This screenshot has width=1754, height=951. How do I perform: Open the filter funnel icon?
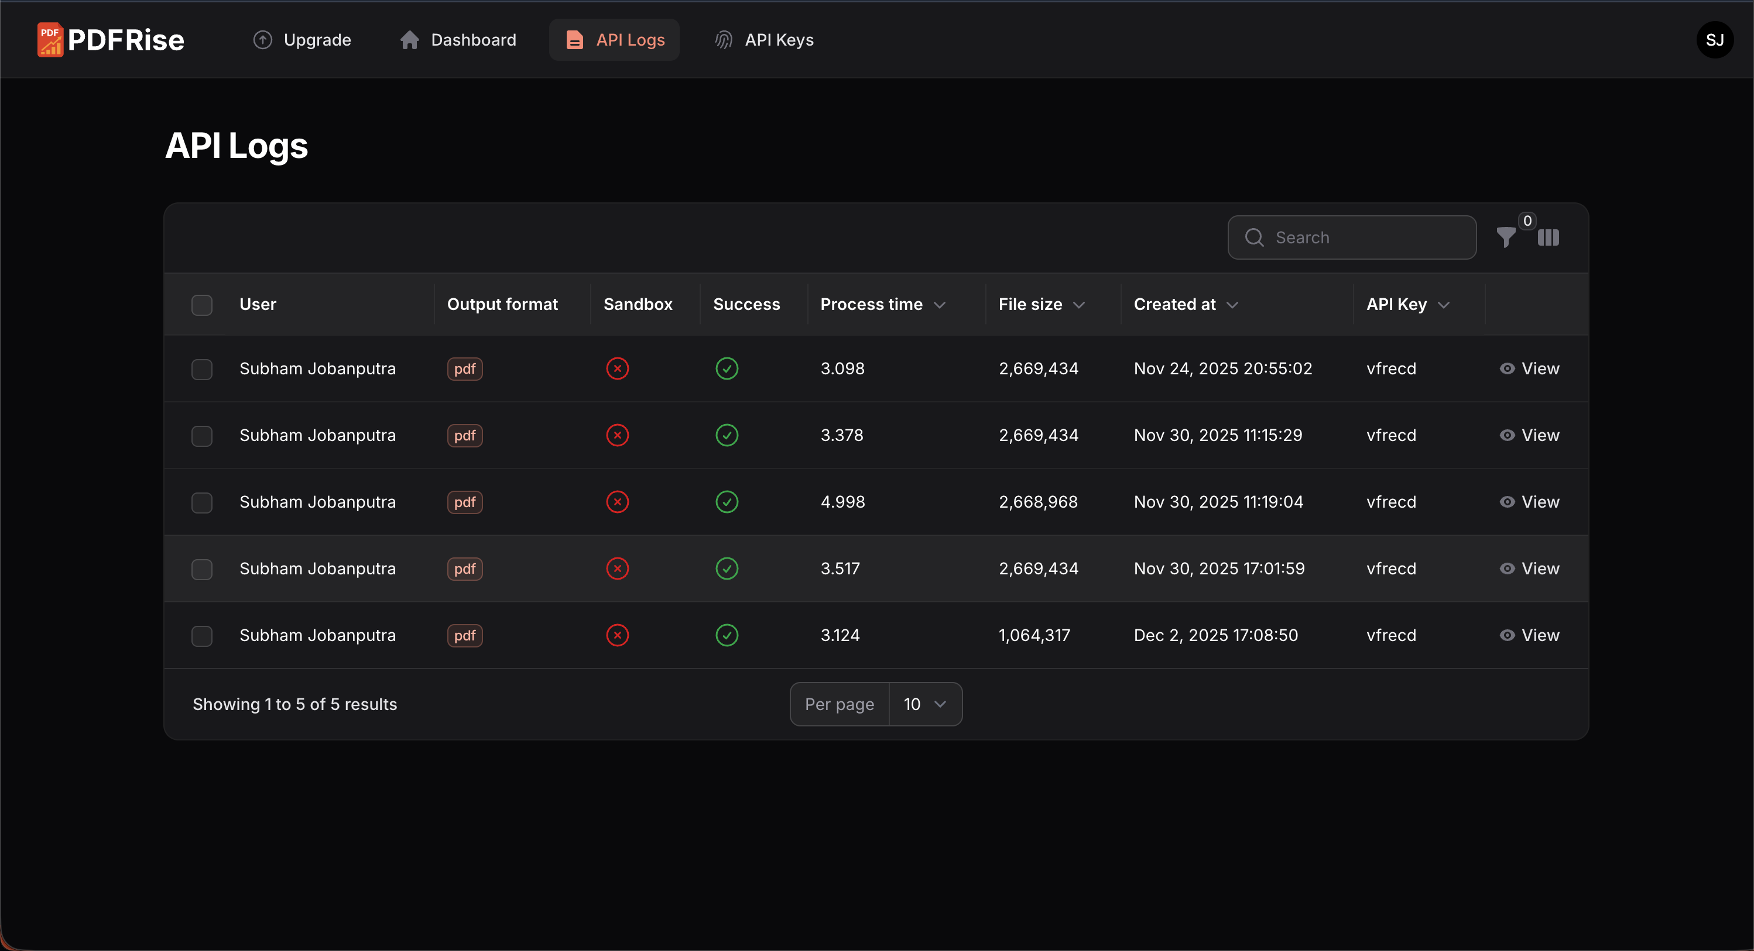tap(1505, 237)
